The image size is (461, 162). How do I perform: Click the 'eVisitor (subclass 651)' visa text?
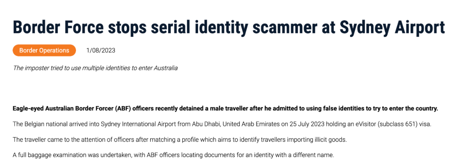pos(386,124)
